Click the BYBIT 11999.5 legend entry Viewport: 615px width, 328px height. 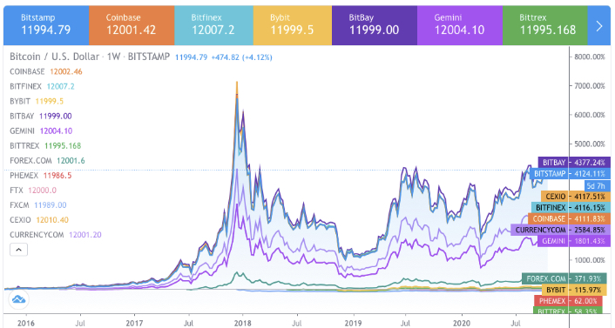coord(37,101)
